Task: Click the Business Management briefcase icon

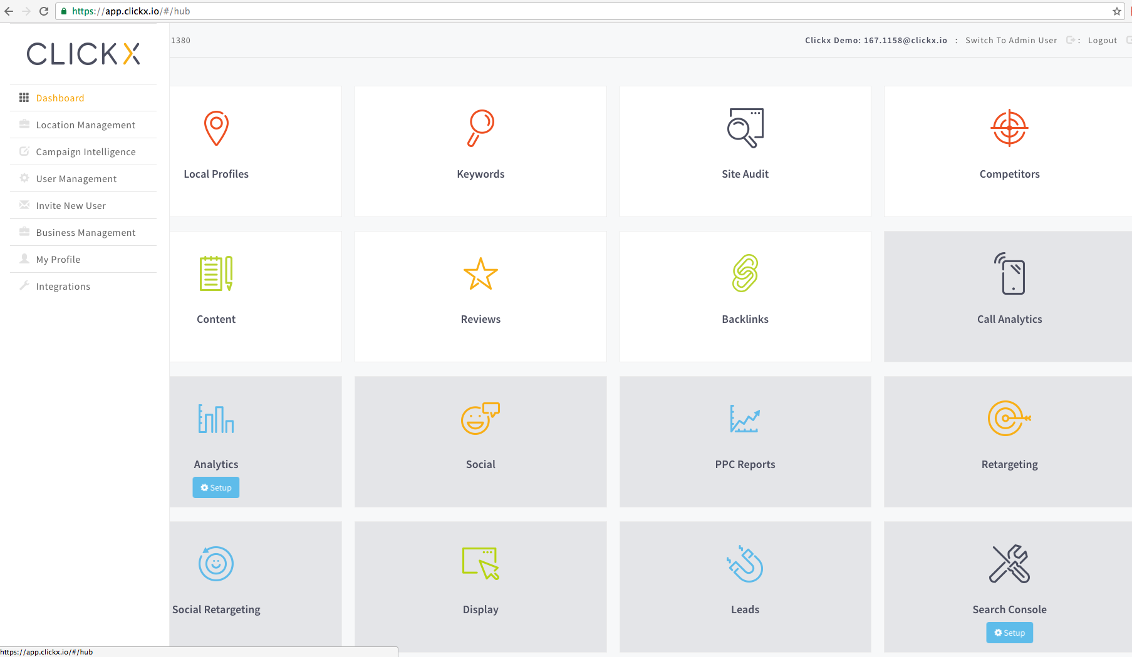Action: tap(24, 232)
